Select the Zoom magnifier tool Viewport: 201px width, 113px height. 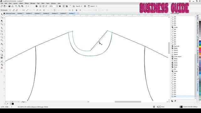click(2, 24)
